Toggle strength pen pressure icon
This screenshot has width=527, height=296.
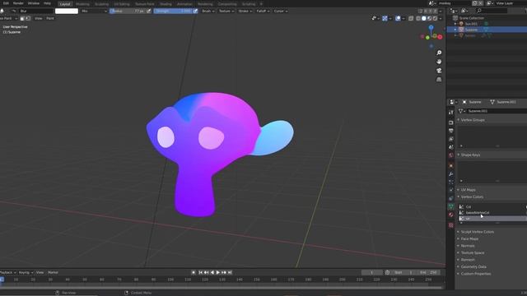coord(195,11)
